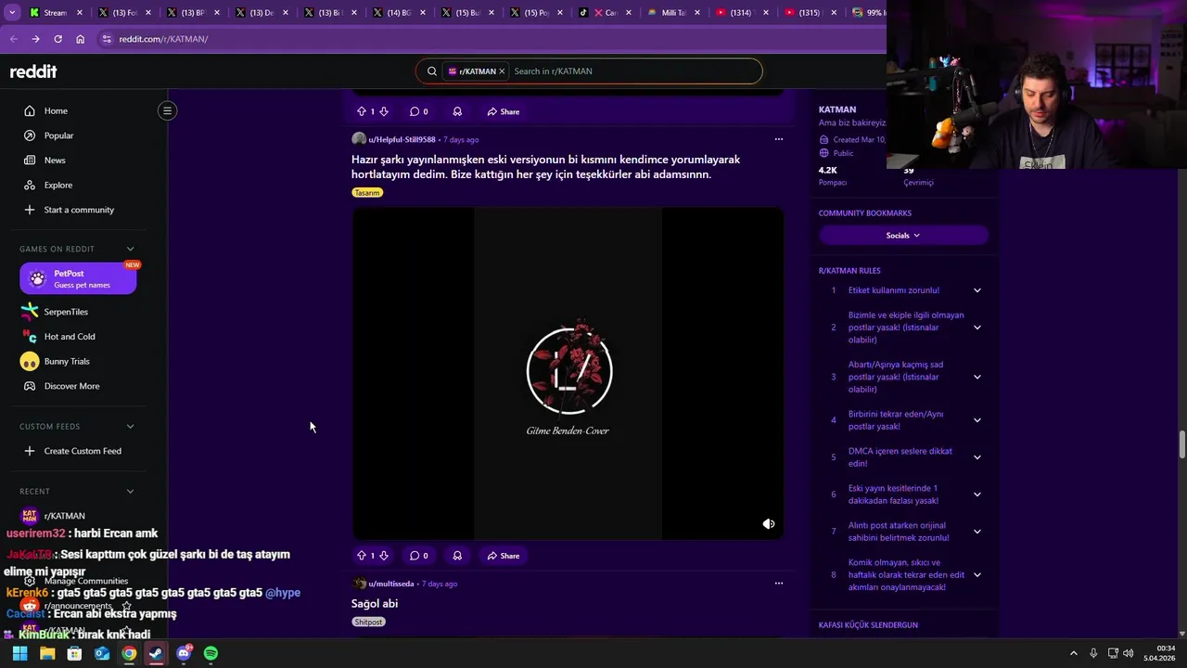Collapse Recent section
Viewport: 1187px width, 668px height.
[x=130, y=492]
